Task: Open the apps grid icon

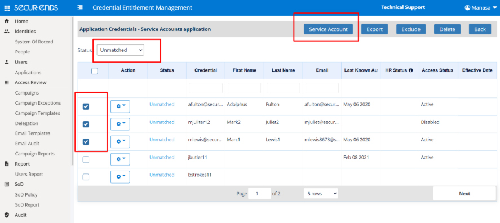Action: click(x=7, y=8)
